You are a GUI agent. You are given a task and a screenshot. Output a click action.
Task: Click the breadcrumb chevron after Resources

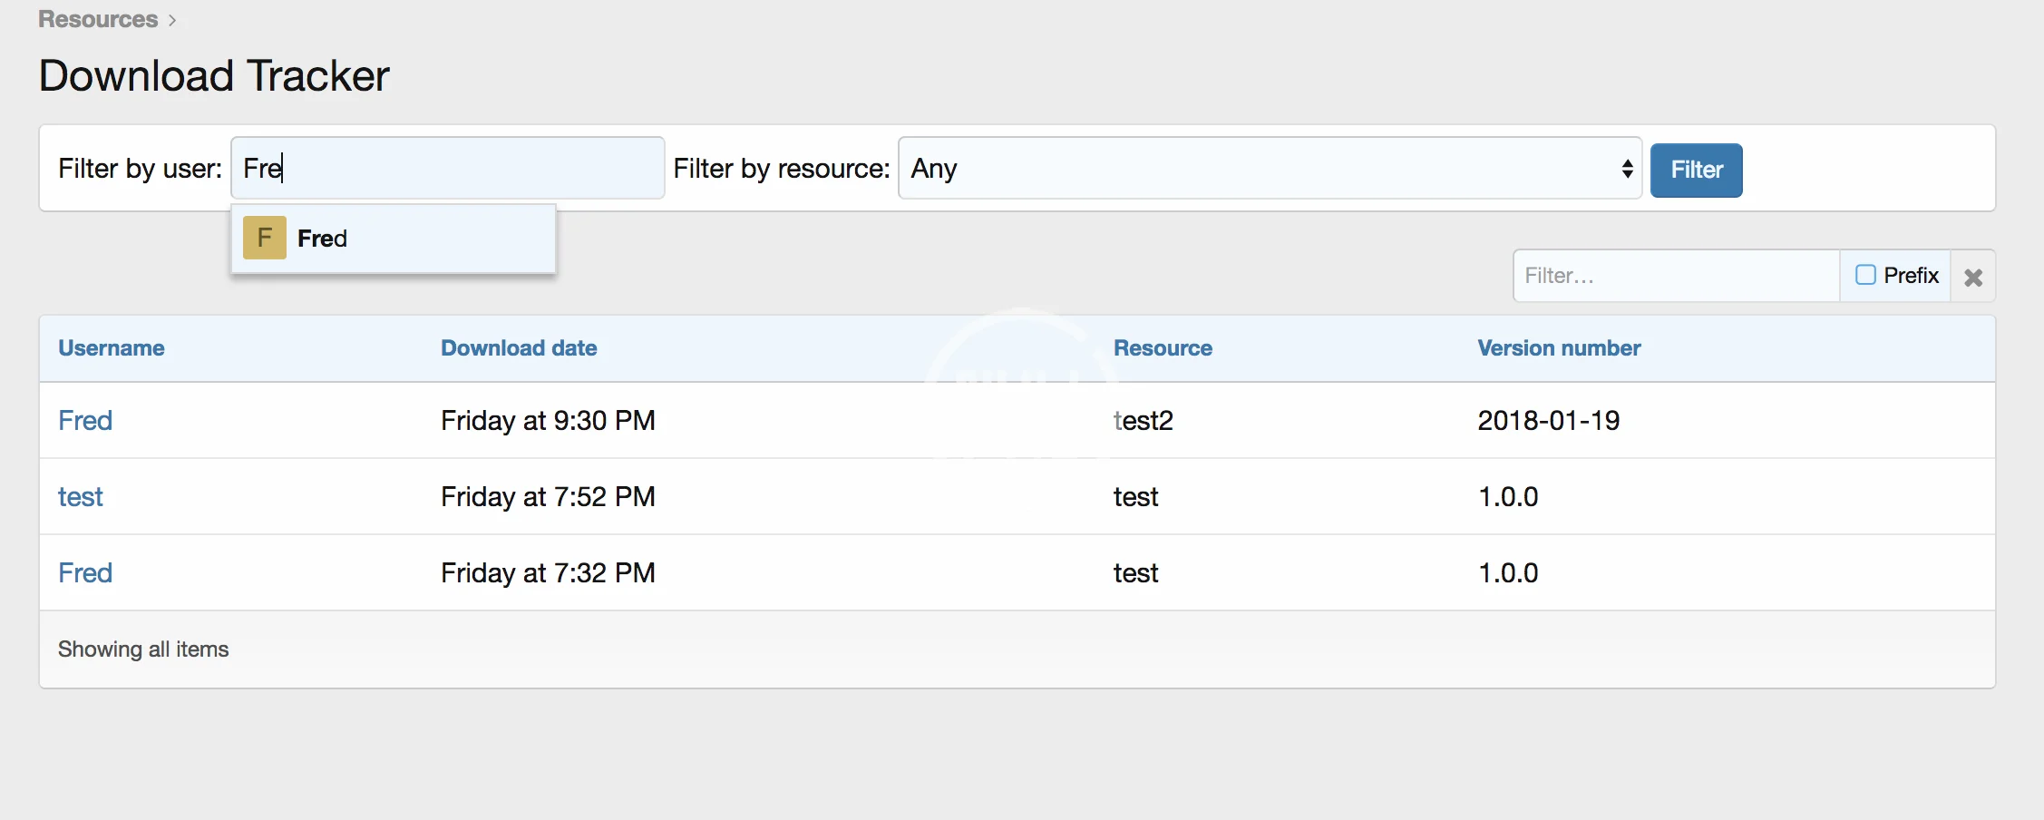tap(172, 20)
